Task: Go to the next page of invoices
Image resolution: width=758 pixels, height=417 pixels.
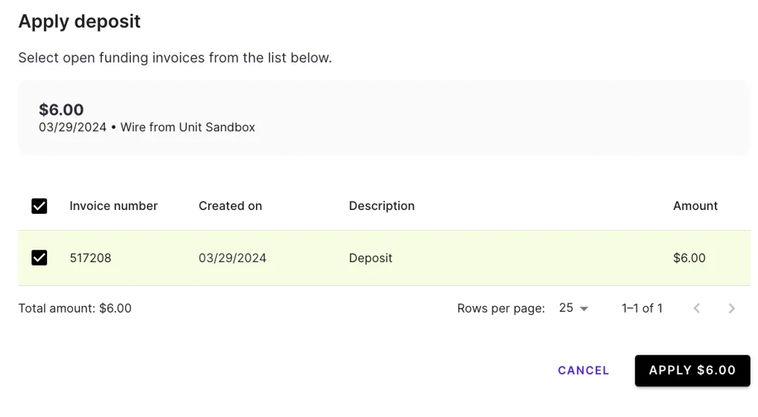Action: [732, 308]
